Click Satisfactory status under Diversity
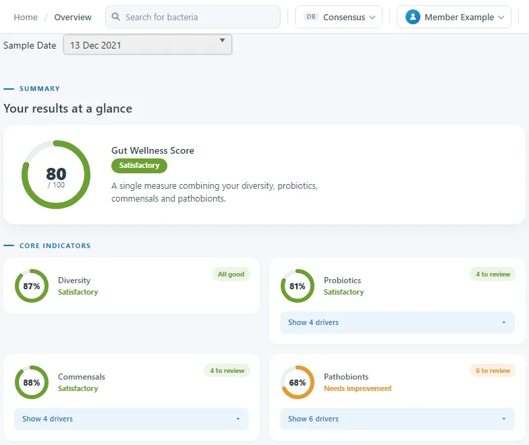 click(78, 292)
